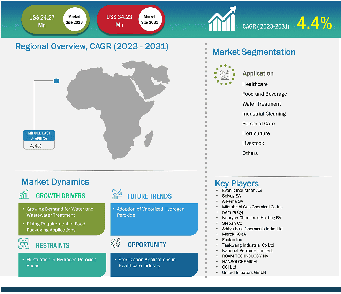This screenshot has height=294, width=341.
Task: Click the blue map marker dot
Action: point(56,81)
